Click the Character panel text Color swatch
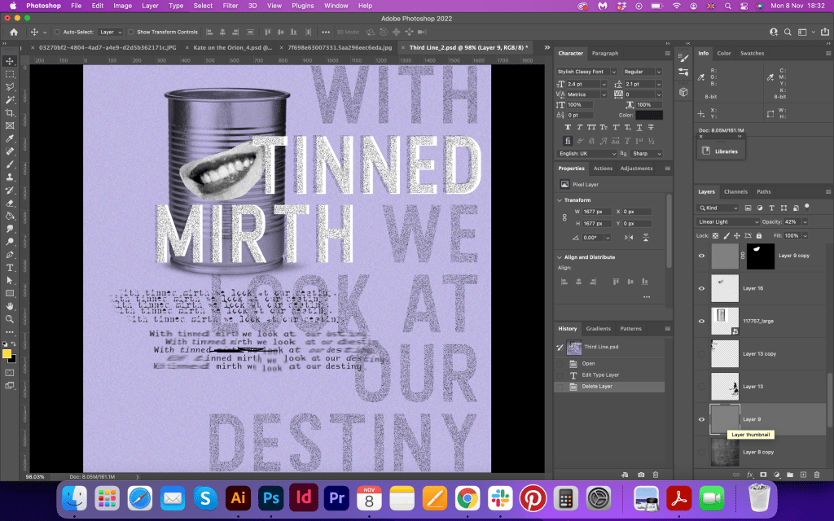This screenshot has height=521, width=834. point(649,115)
